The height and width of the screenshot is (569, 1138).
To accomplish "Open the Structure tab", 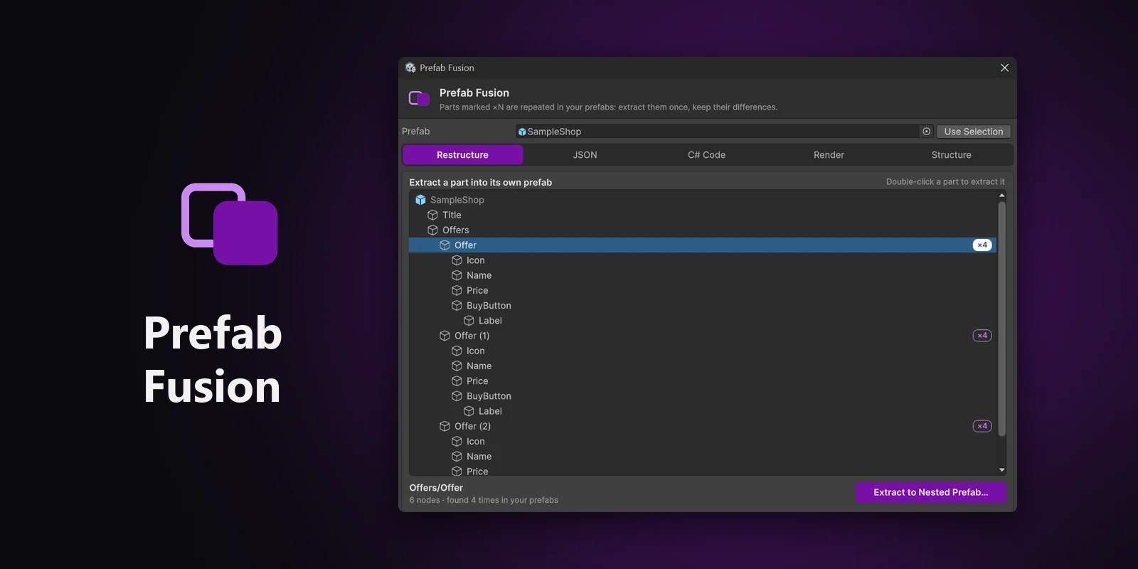I will pyautogui.click(x=951, y=155).
